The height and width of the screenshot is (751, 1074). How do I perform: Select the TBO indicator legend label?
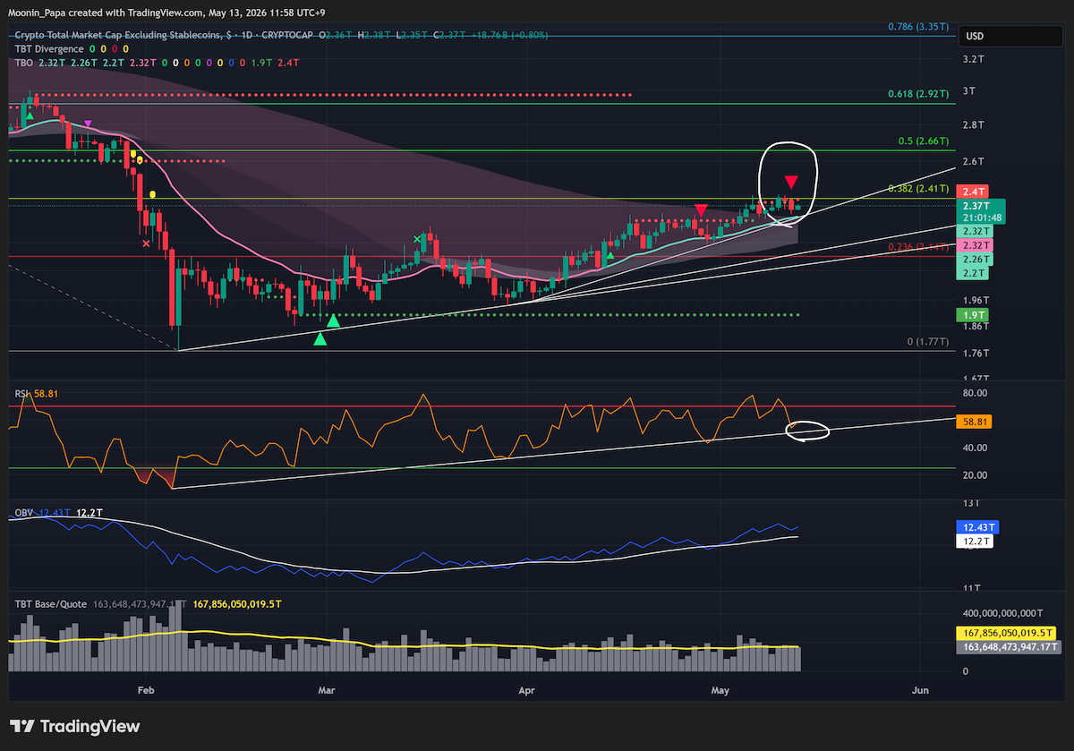[22, 63]
